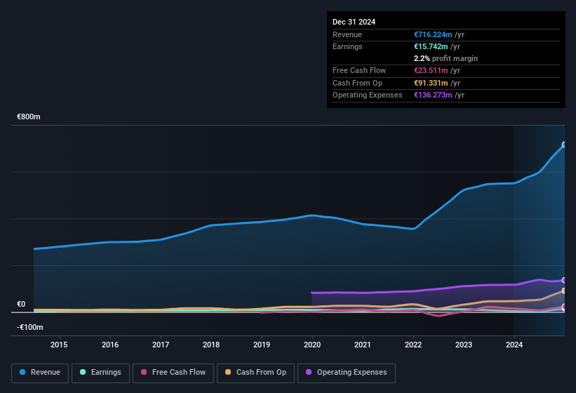This screenshot has height=393, width=576.
Task: Click the Revenue label in tooltip
Action: [347, 34]
